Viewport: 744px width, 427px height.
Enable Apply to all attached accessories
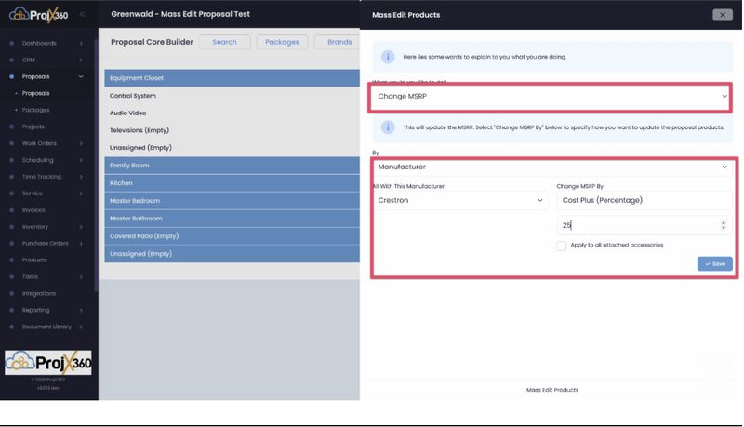click(x=562, y=246)
